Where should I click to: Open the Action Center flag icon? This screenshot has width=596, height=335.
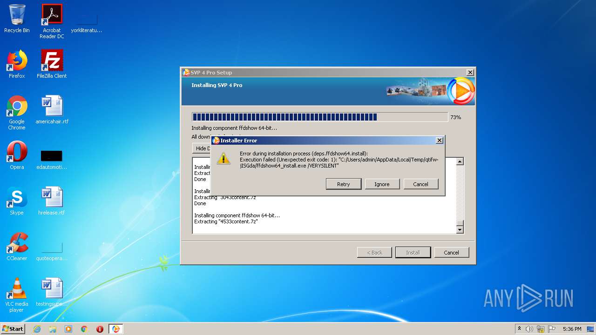pyautogui.click(x=551, y=329)
